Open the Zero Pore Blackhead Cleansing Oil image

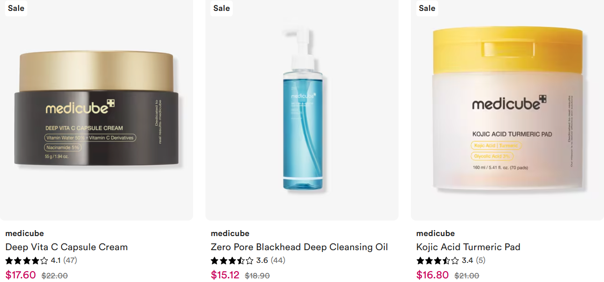(x=302, y=110)
